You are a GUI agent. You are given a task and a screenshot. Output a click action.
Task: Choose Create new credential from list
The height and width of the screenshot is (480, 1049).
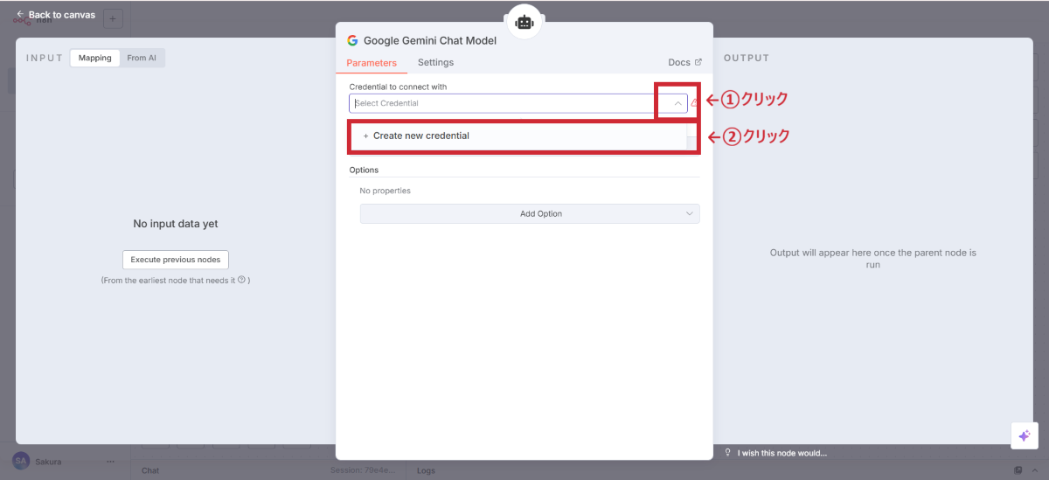421,136
